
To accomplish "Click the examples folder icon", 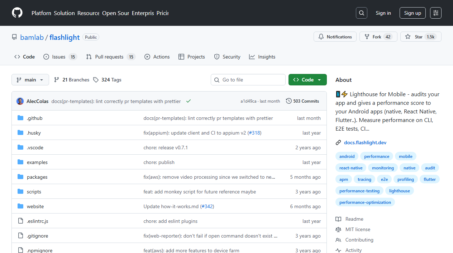I will pyautogui.click(x=20, y=162).
